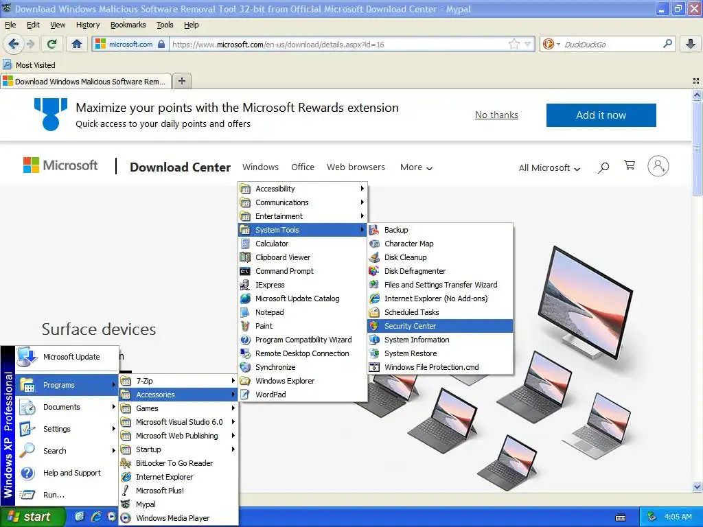The height and width of the screenshot is (527, 703).
Task: Open Microsoft Visual Studio 6.0 folder
Action: [x=178, y=422]
